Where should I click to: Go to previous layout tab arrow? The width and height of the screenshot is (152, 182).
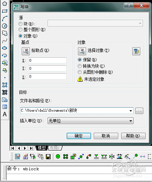click(19, 148)
